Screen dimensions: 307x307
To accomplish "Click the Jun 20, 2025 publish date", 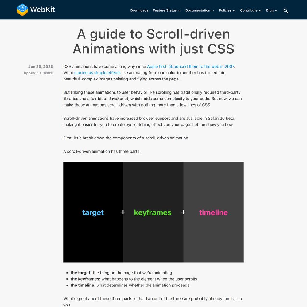I will tap(41, 67).
